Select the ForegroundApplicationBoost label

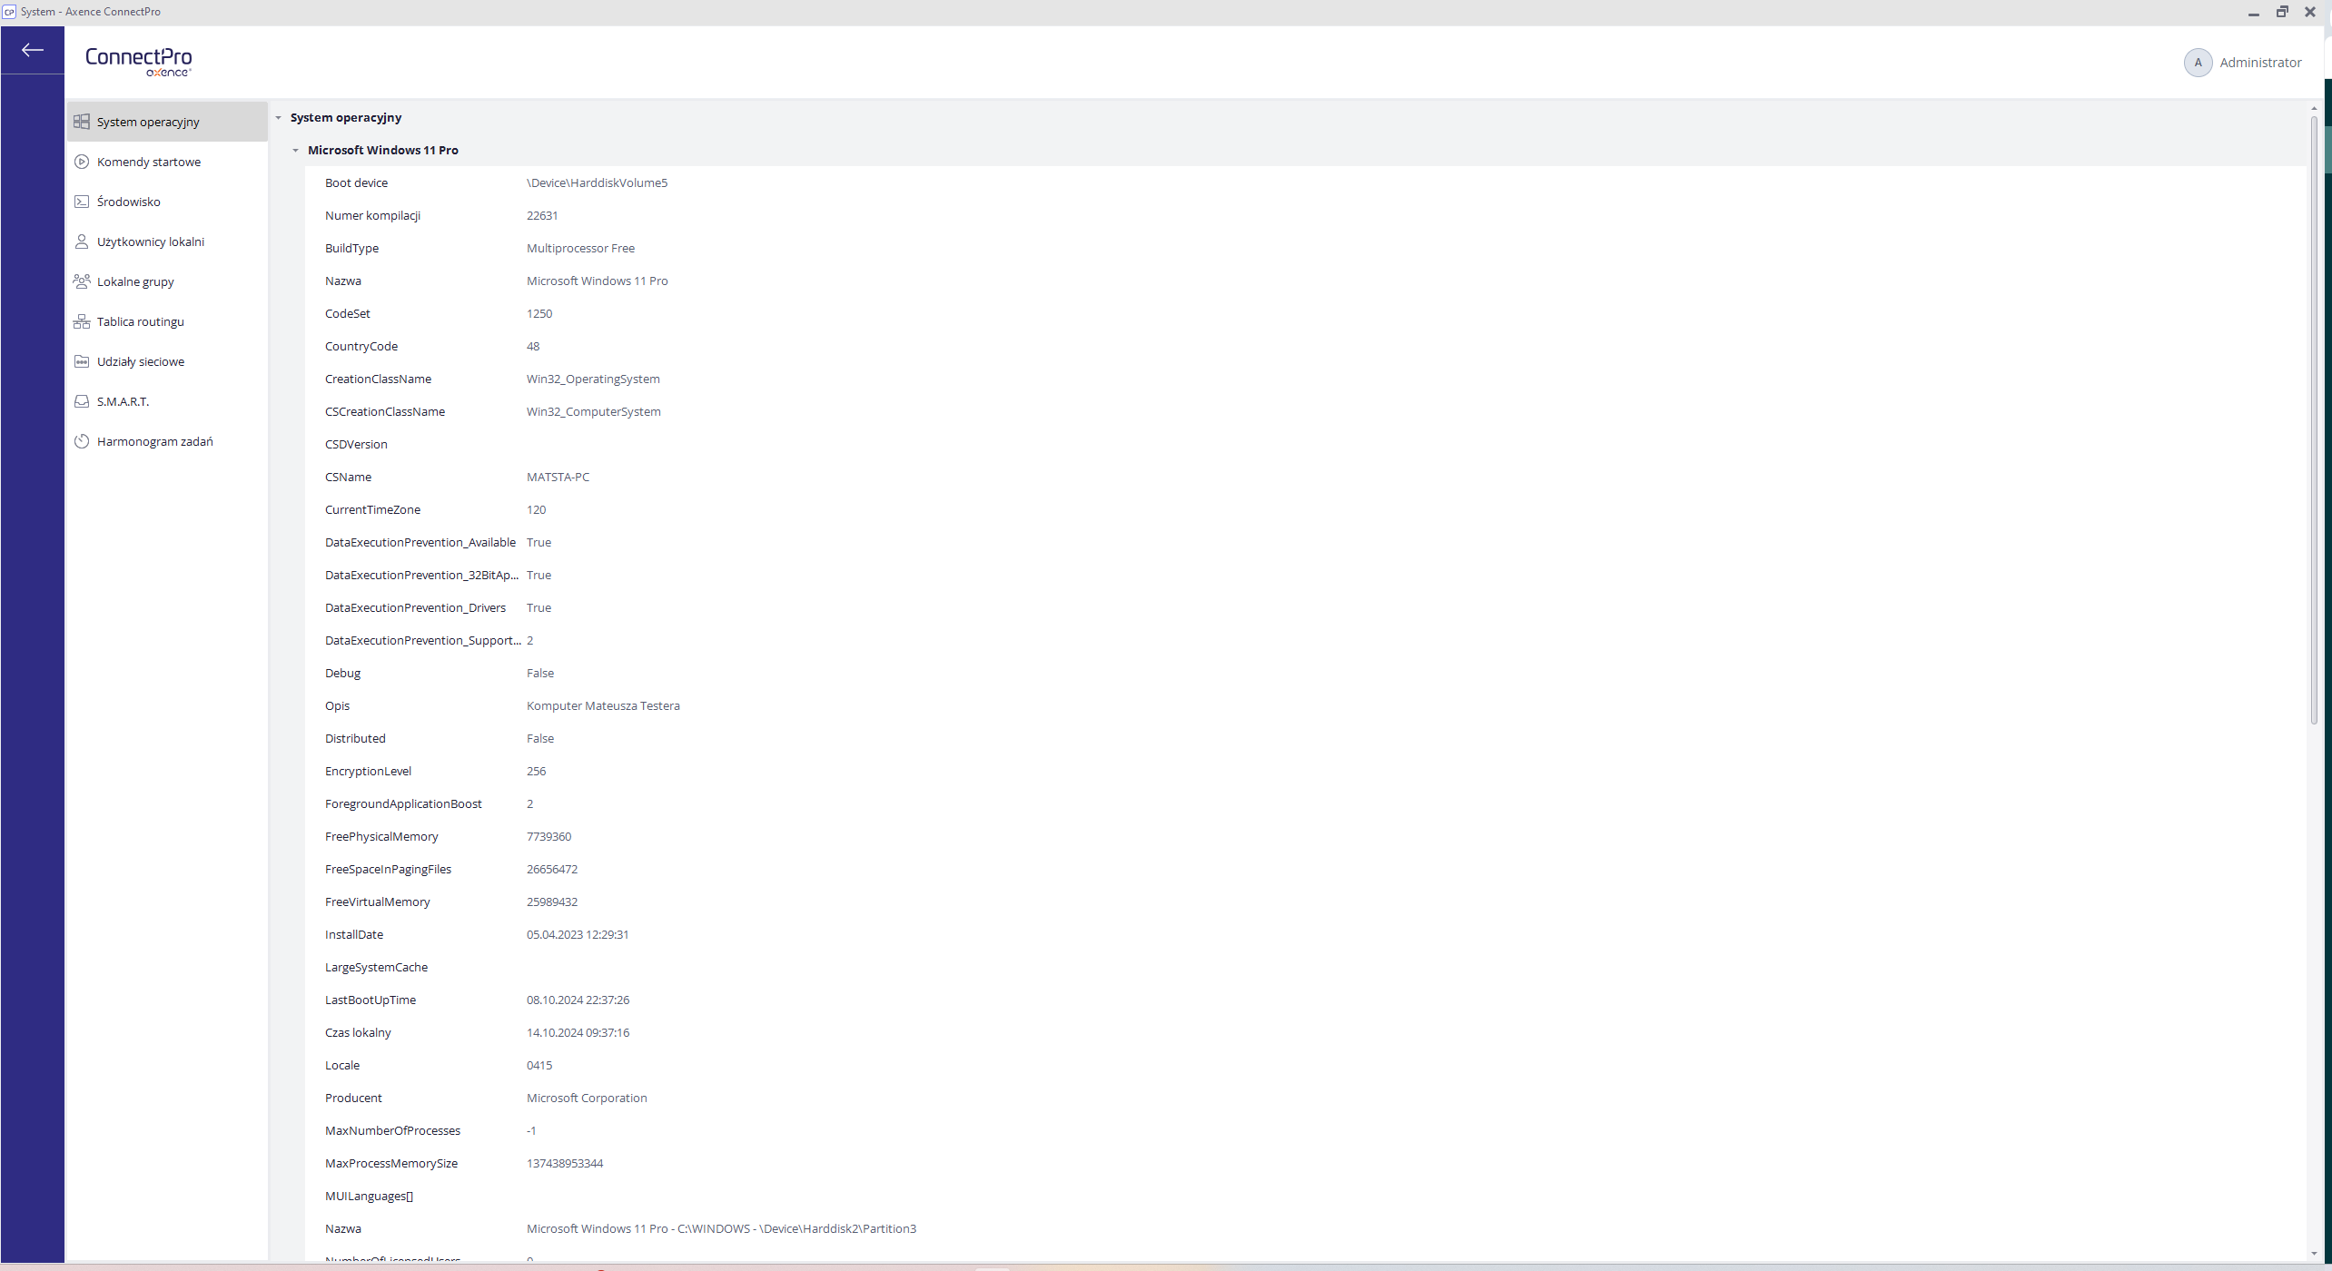(x=403, y=804)
